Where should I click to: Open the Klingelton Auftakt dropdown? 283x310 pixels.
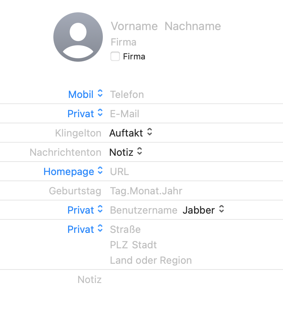pyautogui.click(x=131, y=133)
